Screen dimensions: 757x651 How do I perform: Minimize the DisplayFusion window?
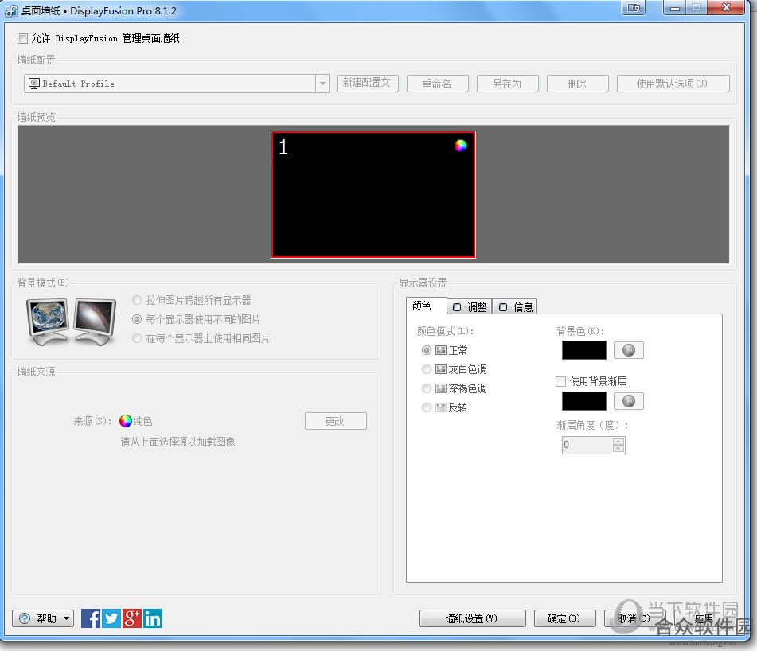[x=675, y=7]
